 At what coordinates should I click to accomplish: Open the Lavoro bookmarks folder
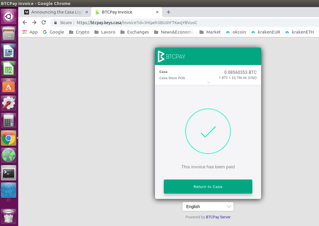click(105, 32)
